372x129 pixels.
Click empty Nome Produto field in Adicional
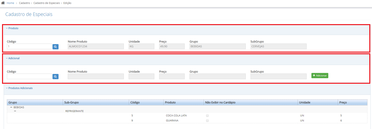tap(96, 76)
